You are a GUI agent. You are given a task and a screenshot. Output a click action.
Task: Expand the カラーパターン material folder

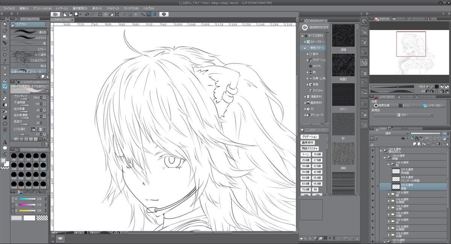pos(304,42)
